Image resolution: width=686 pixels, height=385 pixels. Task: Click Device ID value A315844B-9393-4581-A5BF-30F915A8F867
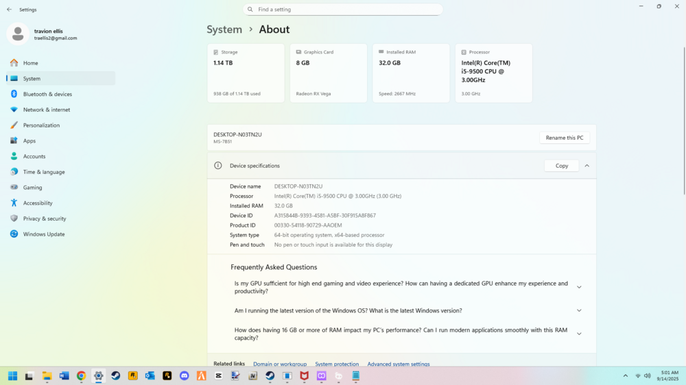[x=325, y=215]
